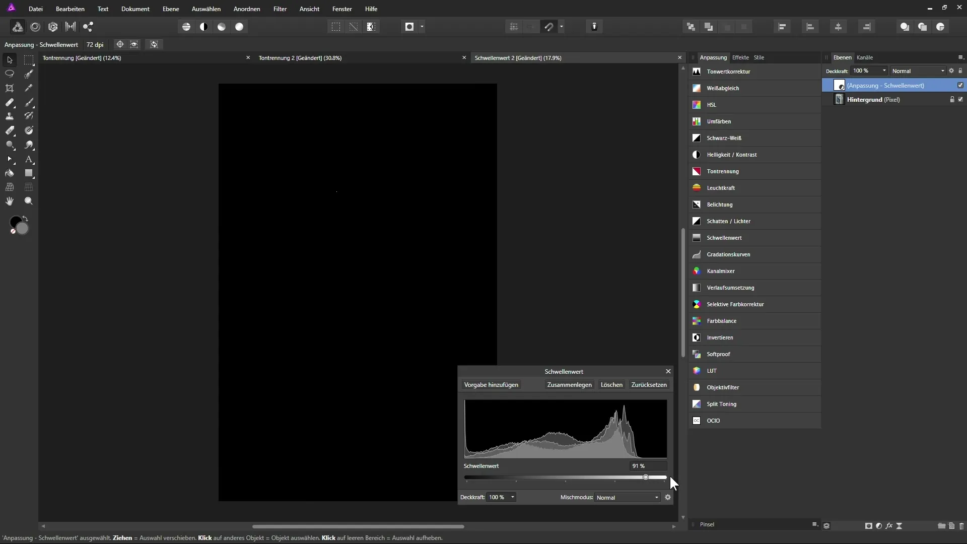967x544 pixels.
Task: Expand quick mask options dropdown arrow
Action: [x=422, y=27]
